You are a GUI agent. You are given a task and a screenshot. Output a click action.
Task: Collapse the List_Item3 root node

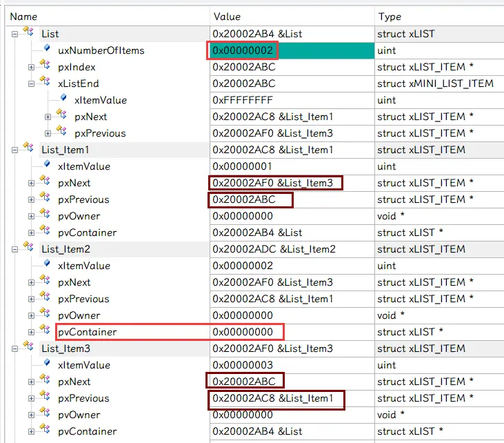click(x=15, y=348)
